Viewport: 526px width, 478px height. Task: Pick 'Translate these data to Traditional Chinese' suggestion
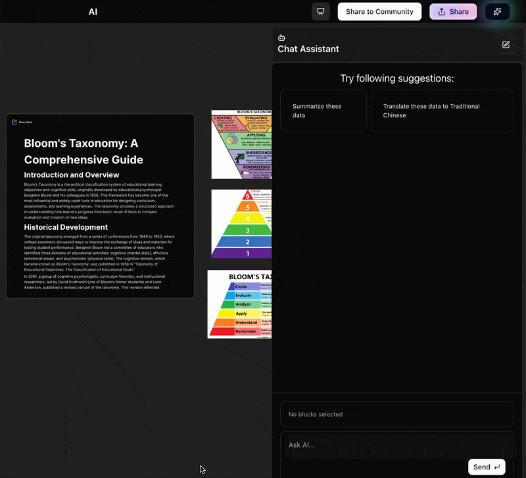pyautogui.click(x=442, y=111)
